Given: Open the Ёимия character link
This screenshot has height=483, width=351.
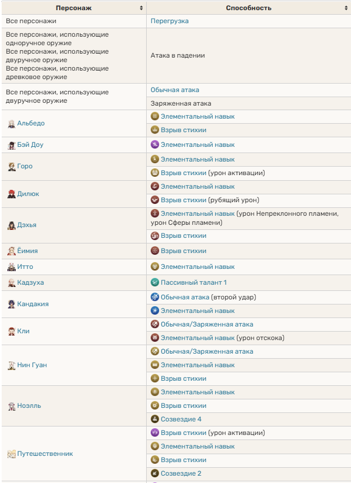Looking at the screenshot, I should (28, 251).
